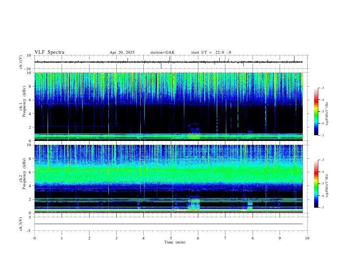This screenshot has height=267, width=346.
Task: Click the "VLF Spectra" plot title
Action: [x=49, y=52]
